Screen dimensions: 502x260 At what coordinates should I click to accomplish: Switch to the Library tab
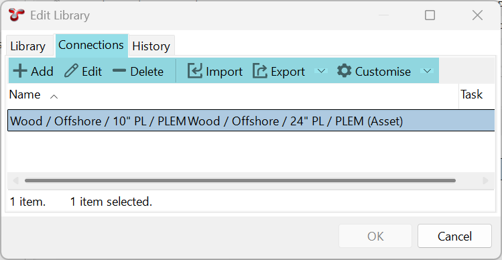pyautogui.click(x=28, y=46)
